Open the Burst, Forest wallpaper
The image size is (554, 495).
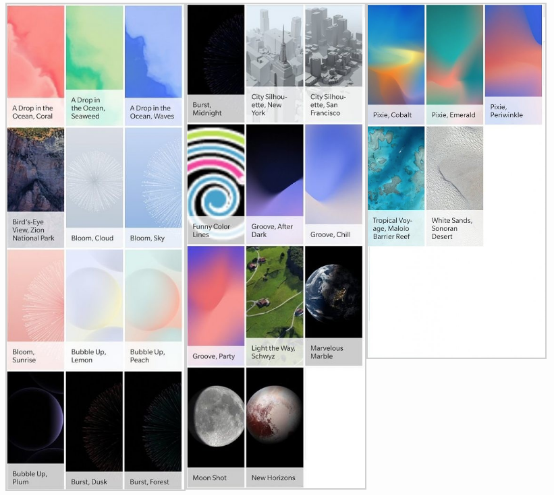click(153, 430)
